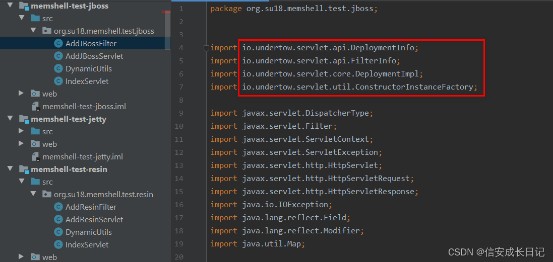Click the FilterInfo import line
The height and width of the screenshot is (262, 553).
tap(305, 61)
